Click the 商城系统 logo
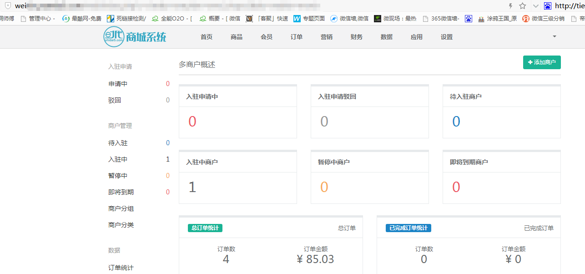585x274 pixels. (x=135, y=37)
